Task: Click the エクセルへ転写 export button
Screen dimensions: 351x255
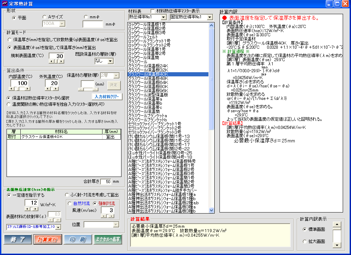Action: 108,239
